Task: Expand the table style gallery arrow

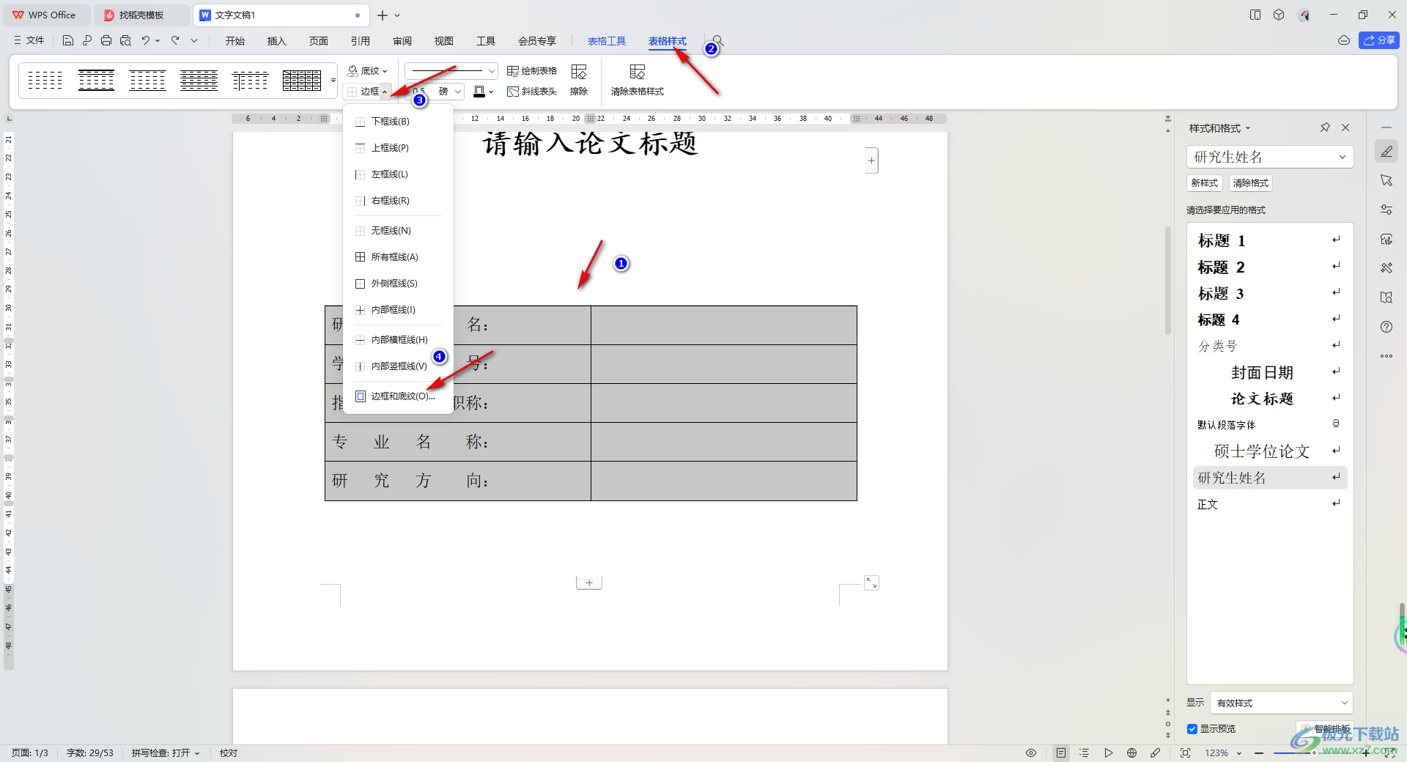Action: click(333, 80)
